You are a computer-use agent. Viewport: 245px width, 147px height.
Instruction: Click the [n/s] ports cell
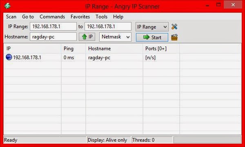pos(150,58)
